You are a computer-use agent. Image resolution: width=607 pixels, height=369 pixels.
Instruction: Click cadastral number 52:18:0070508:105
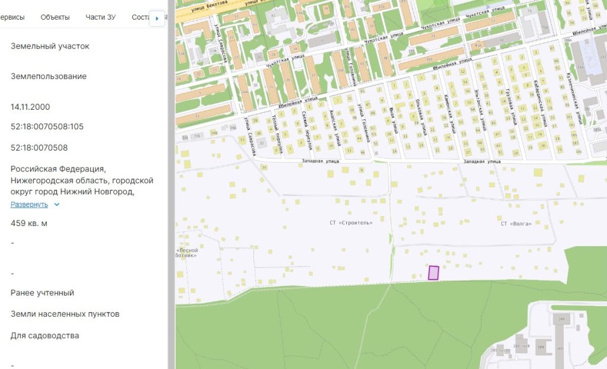click(47, 126)
